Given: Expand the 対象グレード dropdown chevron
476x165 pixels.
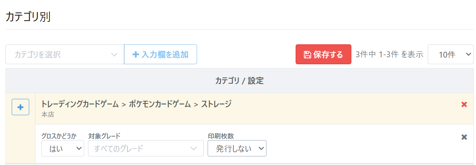Looking at the screenshot, I should pyautogui.click(x=194, y=148).
